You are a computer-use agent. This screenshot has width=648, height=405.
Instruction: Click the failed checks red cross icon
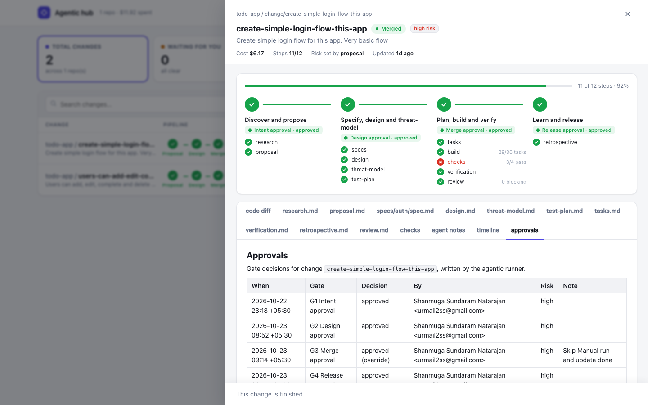441,162
